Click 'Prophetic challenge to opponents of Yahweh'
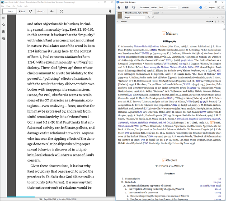 (149, 186)
